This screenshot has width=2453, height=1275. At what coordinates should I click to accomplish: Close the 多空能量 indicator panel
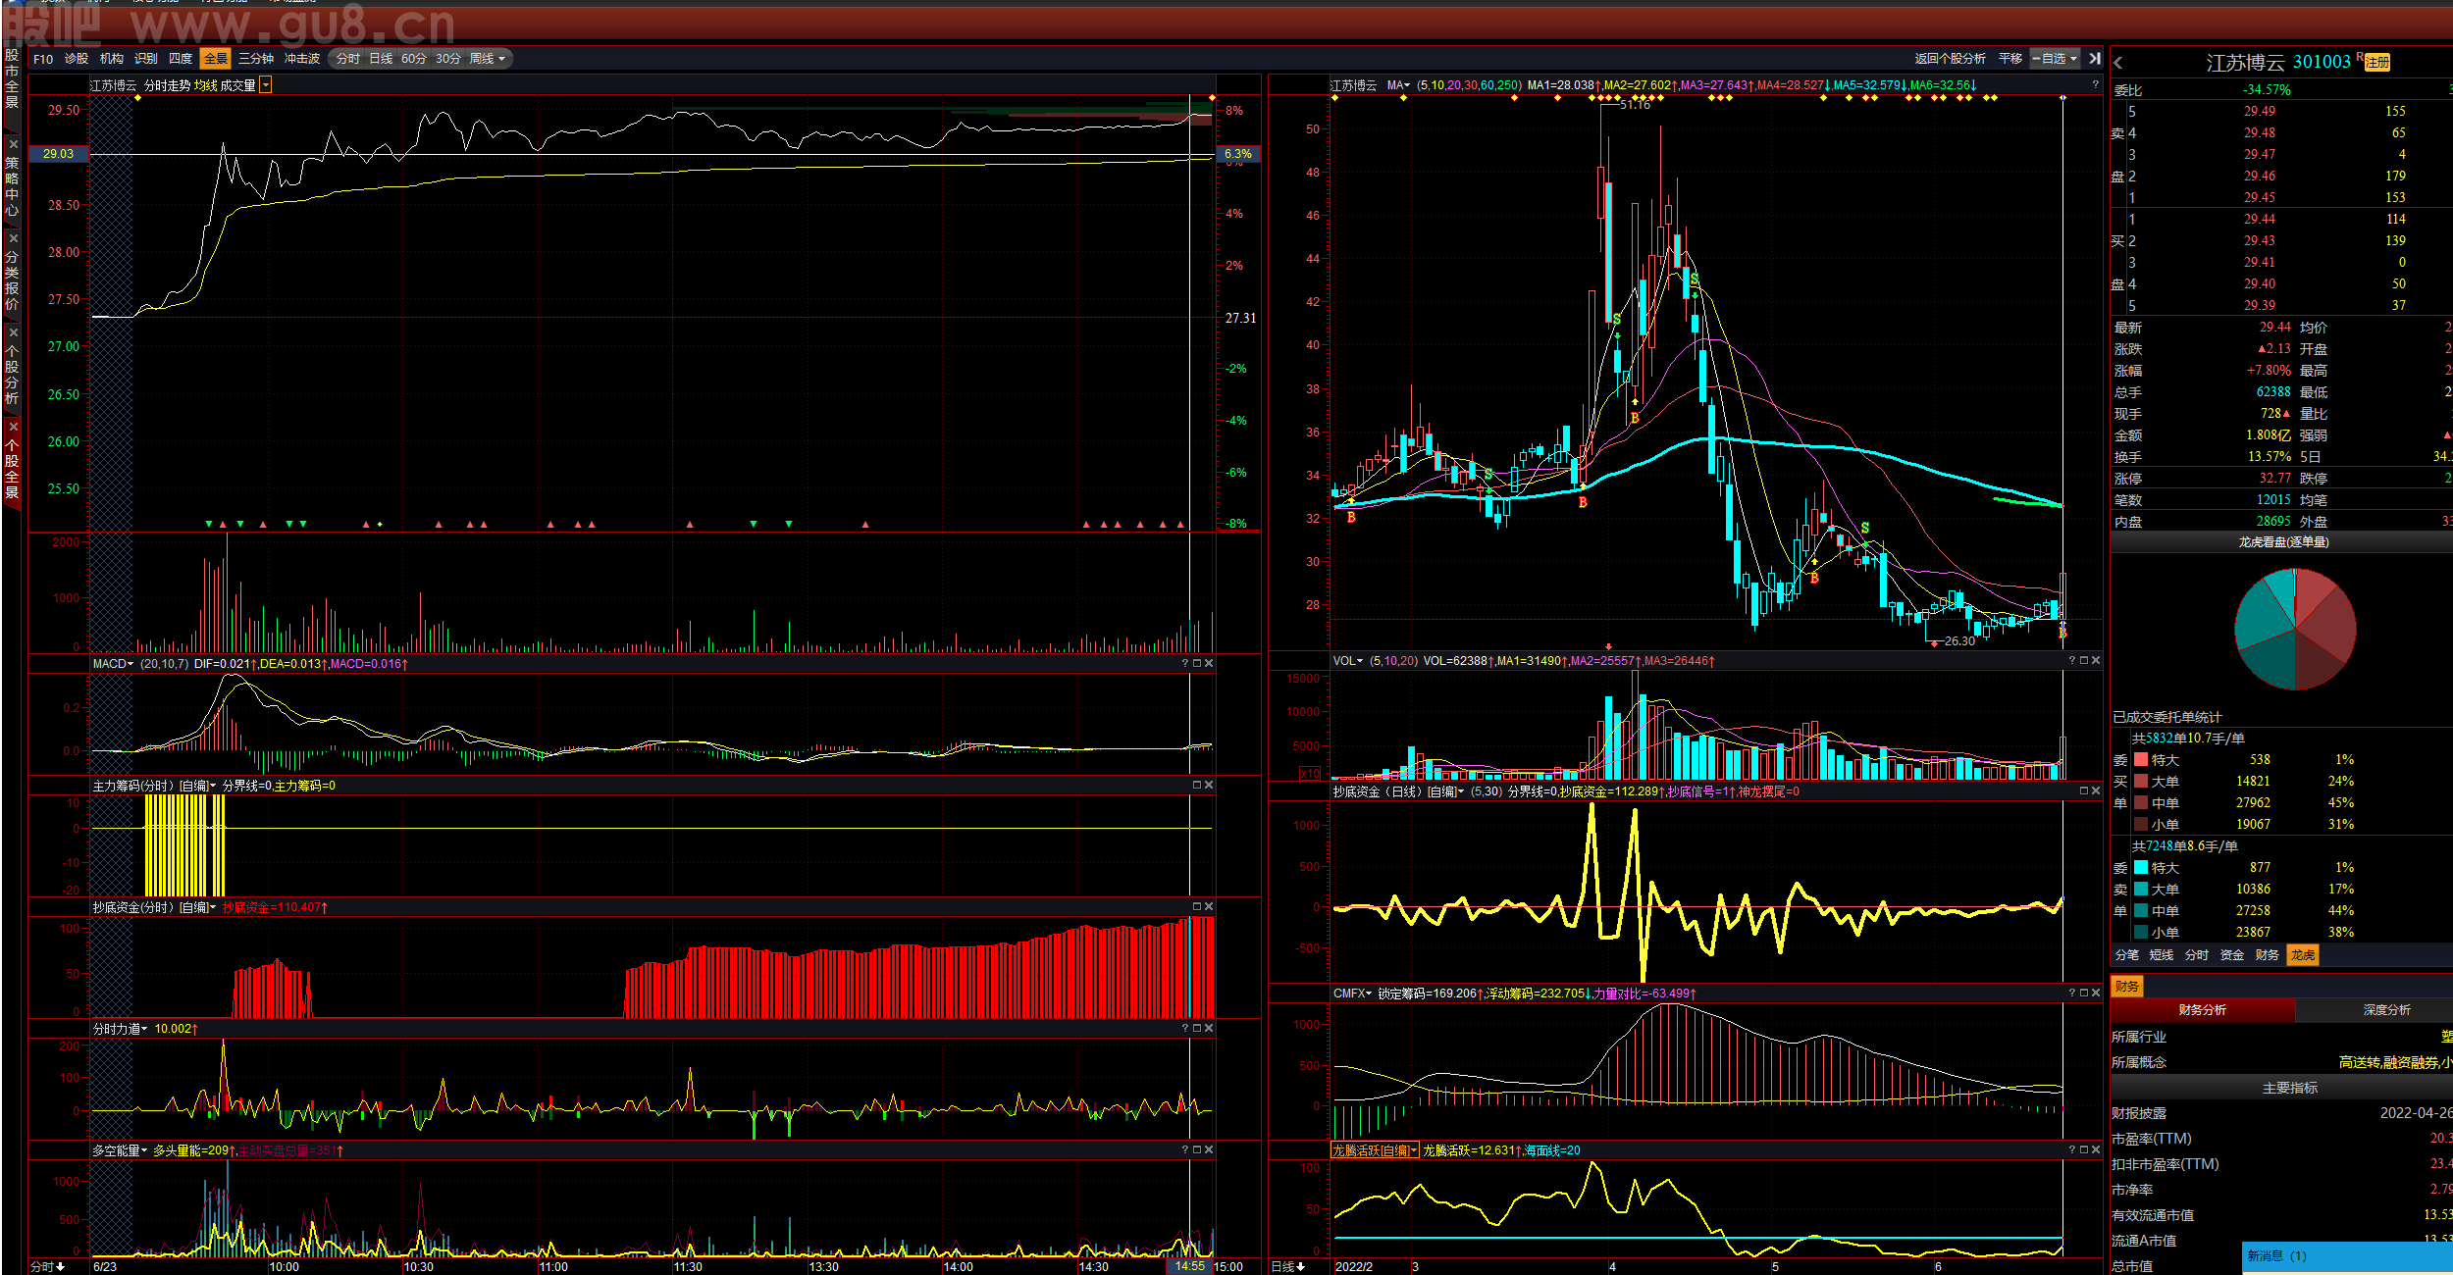pos(1209,1150)
